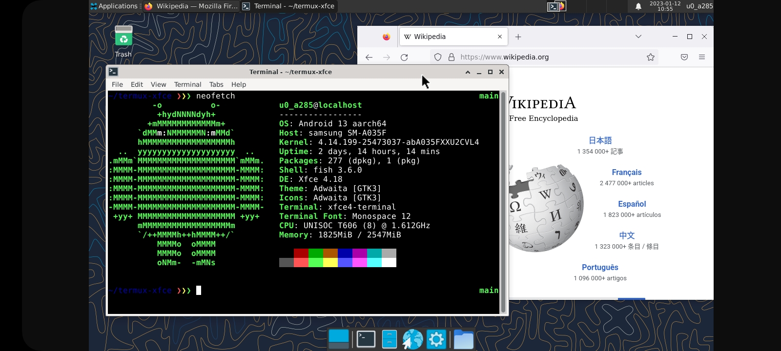Click the Save to Pocket icon

coord(684,57)
